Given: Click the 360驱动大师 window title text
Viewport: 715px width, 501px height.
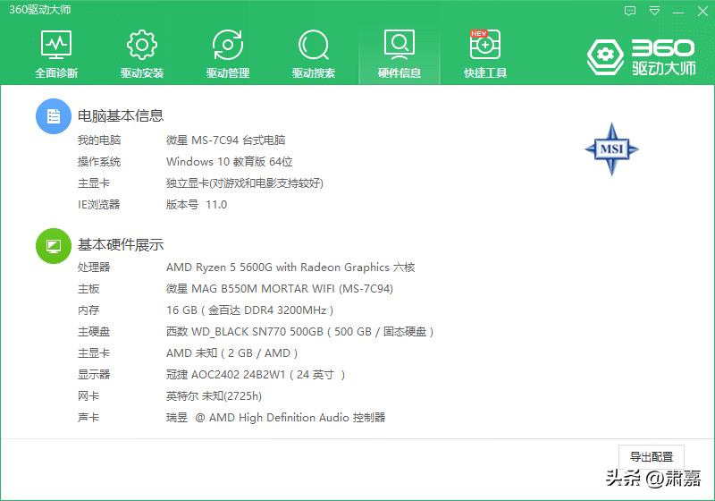Looking at the screenshot, I should pos(40,10).
